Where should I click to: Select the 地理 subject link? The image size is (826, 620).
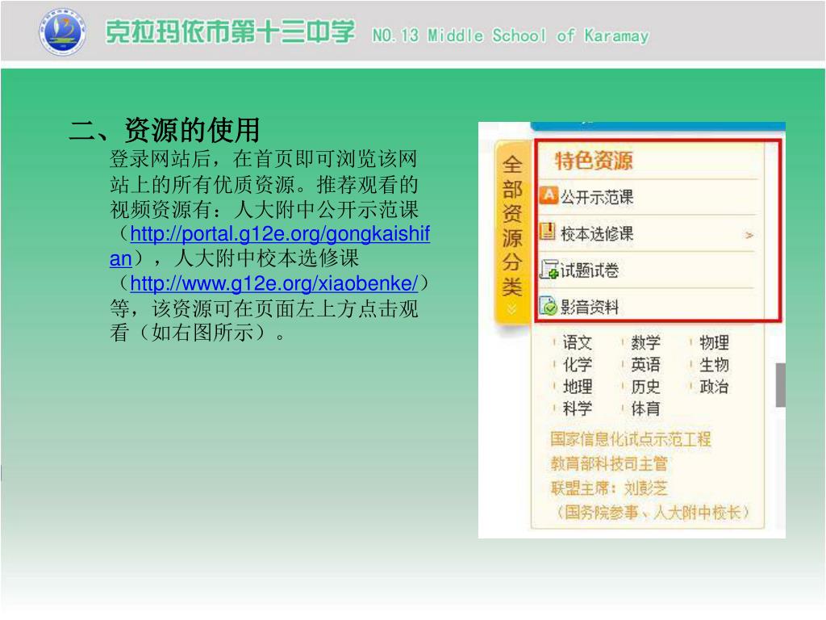click(x=578, y=387)
